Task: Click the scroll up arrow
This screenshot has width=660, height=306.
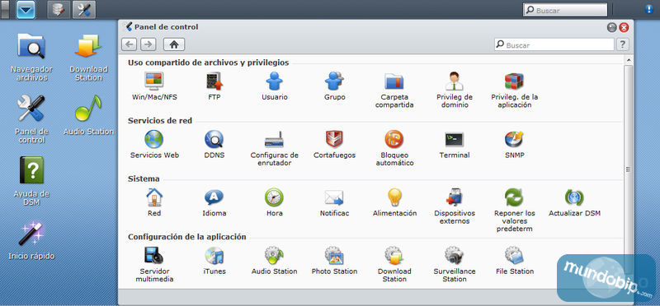Action: point(629,60)
